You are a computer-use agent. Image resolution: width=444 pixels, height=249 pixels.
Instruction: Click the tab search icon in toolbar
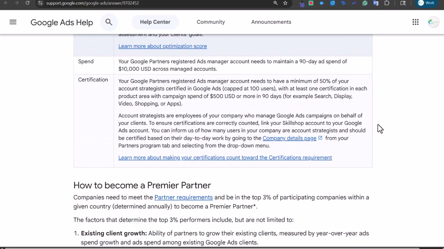[403, 3]
